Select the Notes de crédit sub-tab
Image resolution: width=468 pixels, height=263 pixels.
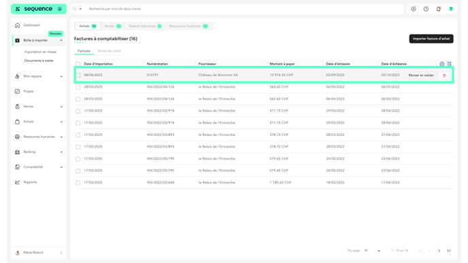[x=110, y=51]
